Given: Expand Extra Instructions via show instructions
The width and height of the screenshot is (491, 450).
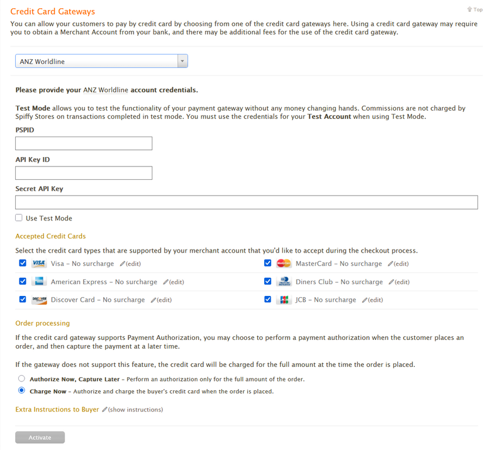Looking at the screenshot, I should (135, 410).
